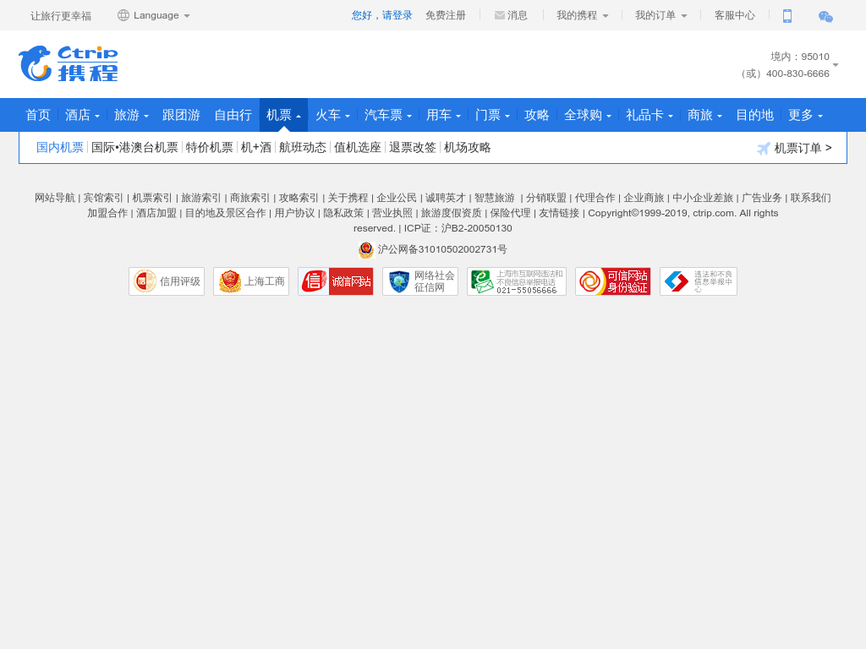Click the airplane icon next to 机票订单

(x=764, y=148)
